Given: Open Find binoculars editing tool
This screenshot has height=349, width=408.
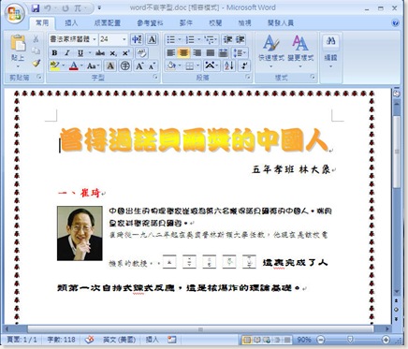Looking at the screenshot, I should click(330, 41).
